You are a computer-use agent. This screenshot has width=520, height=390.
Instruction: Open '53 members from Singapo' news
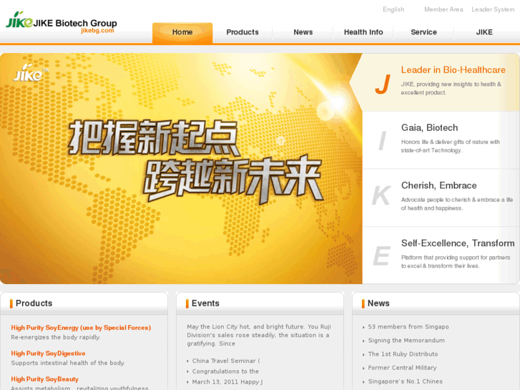point(408,327)
